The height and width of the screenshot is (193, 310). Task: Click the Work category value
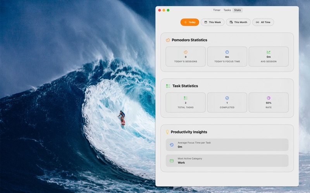[x=181, y=163]
